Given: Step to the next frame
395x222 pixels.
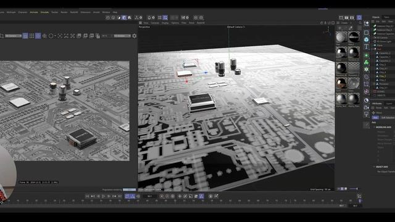Looking at the screenshot, I should (x=109, y=196).
